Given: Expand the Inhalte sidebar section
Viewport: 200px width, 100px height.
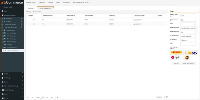Looking at the screenshot, I should click(23, 73).
